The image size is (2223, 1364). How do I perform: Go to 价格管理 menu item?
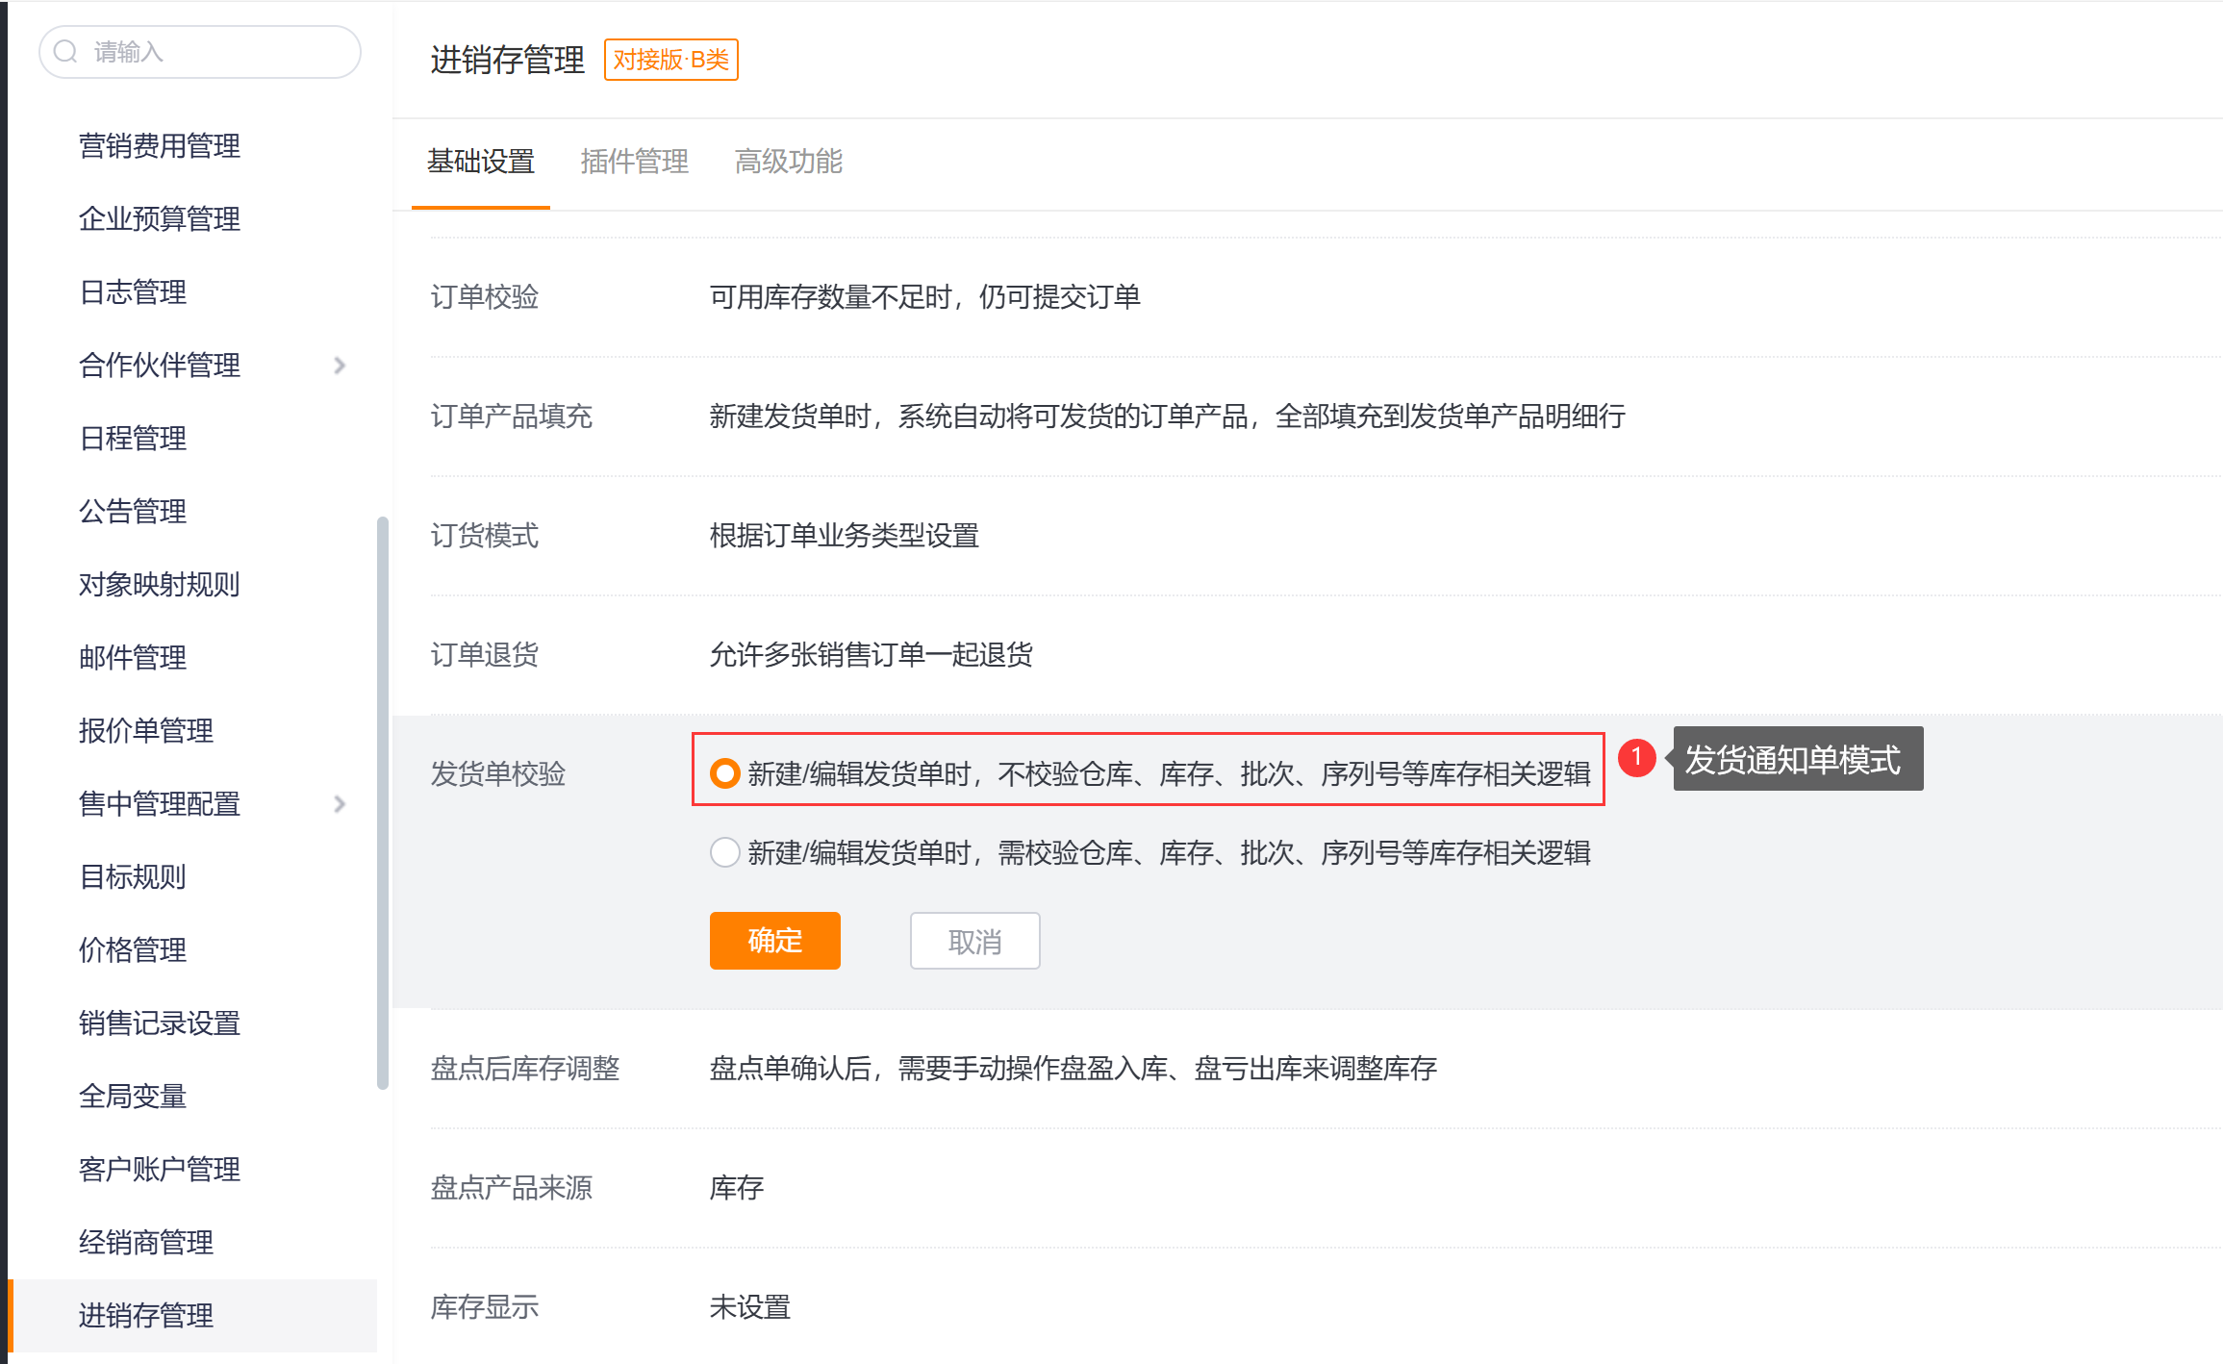(133, 950)
